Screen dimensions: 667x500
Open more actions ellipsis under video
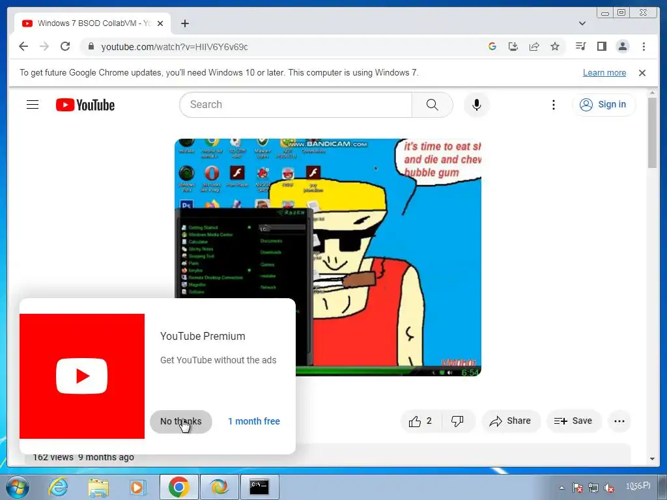coord(619,421)
